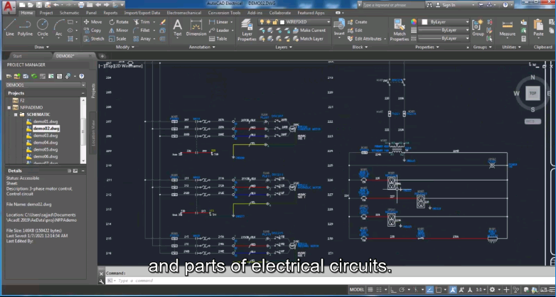The height and width of the screenshot is (297, 556).
Task: Open the Electromechanical ribbon tab
Action: click(183, 13)
